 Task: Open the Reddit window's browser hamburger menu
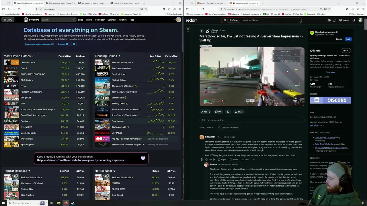click(363, 9)
